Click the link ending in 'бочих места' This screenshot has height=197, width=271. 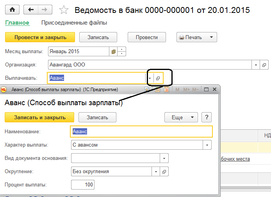tap(235, 159)
